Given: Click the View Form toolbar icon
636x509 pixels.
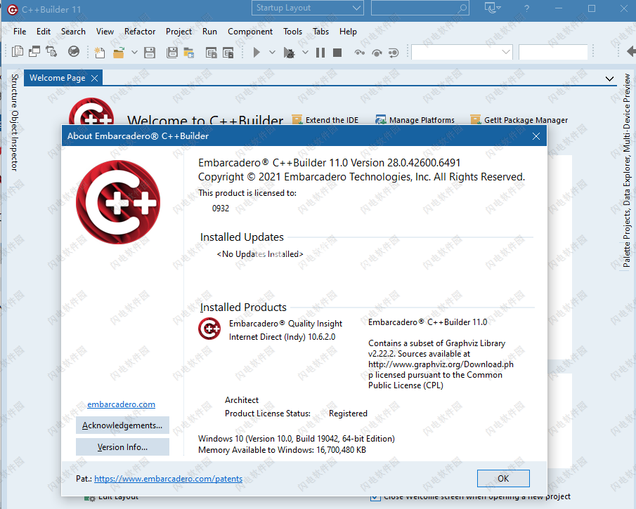Looking at the screenshot, I should click(x=34, y=52).
